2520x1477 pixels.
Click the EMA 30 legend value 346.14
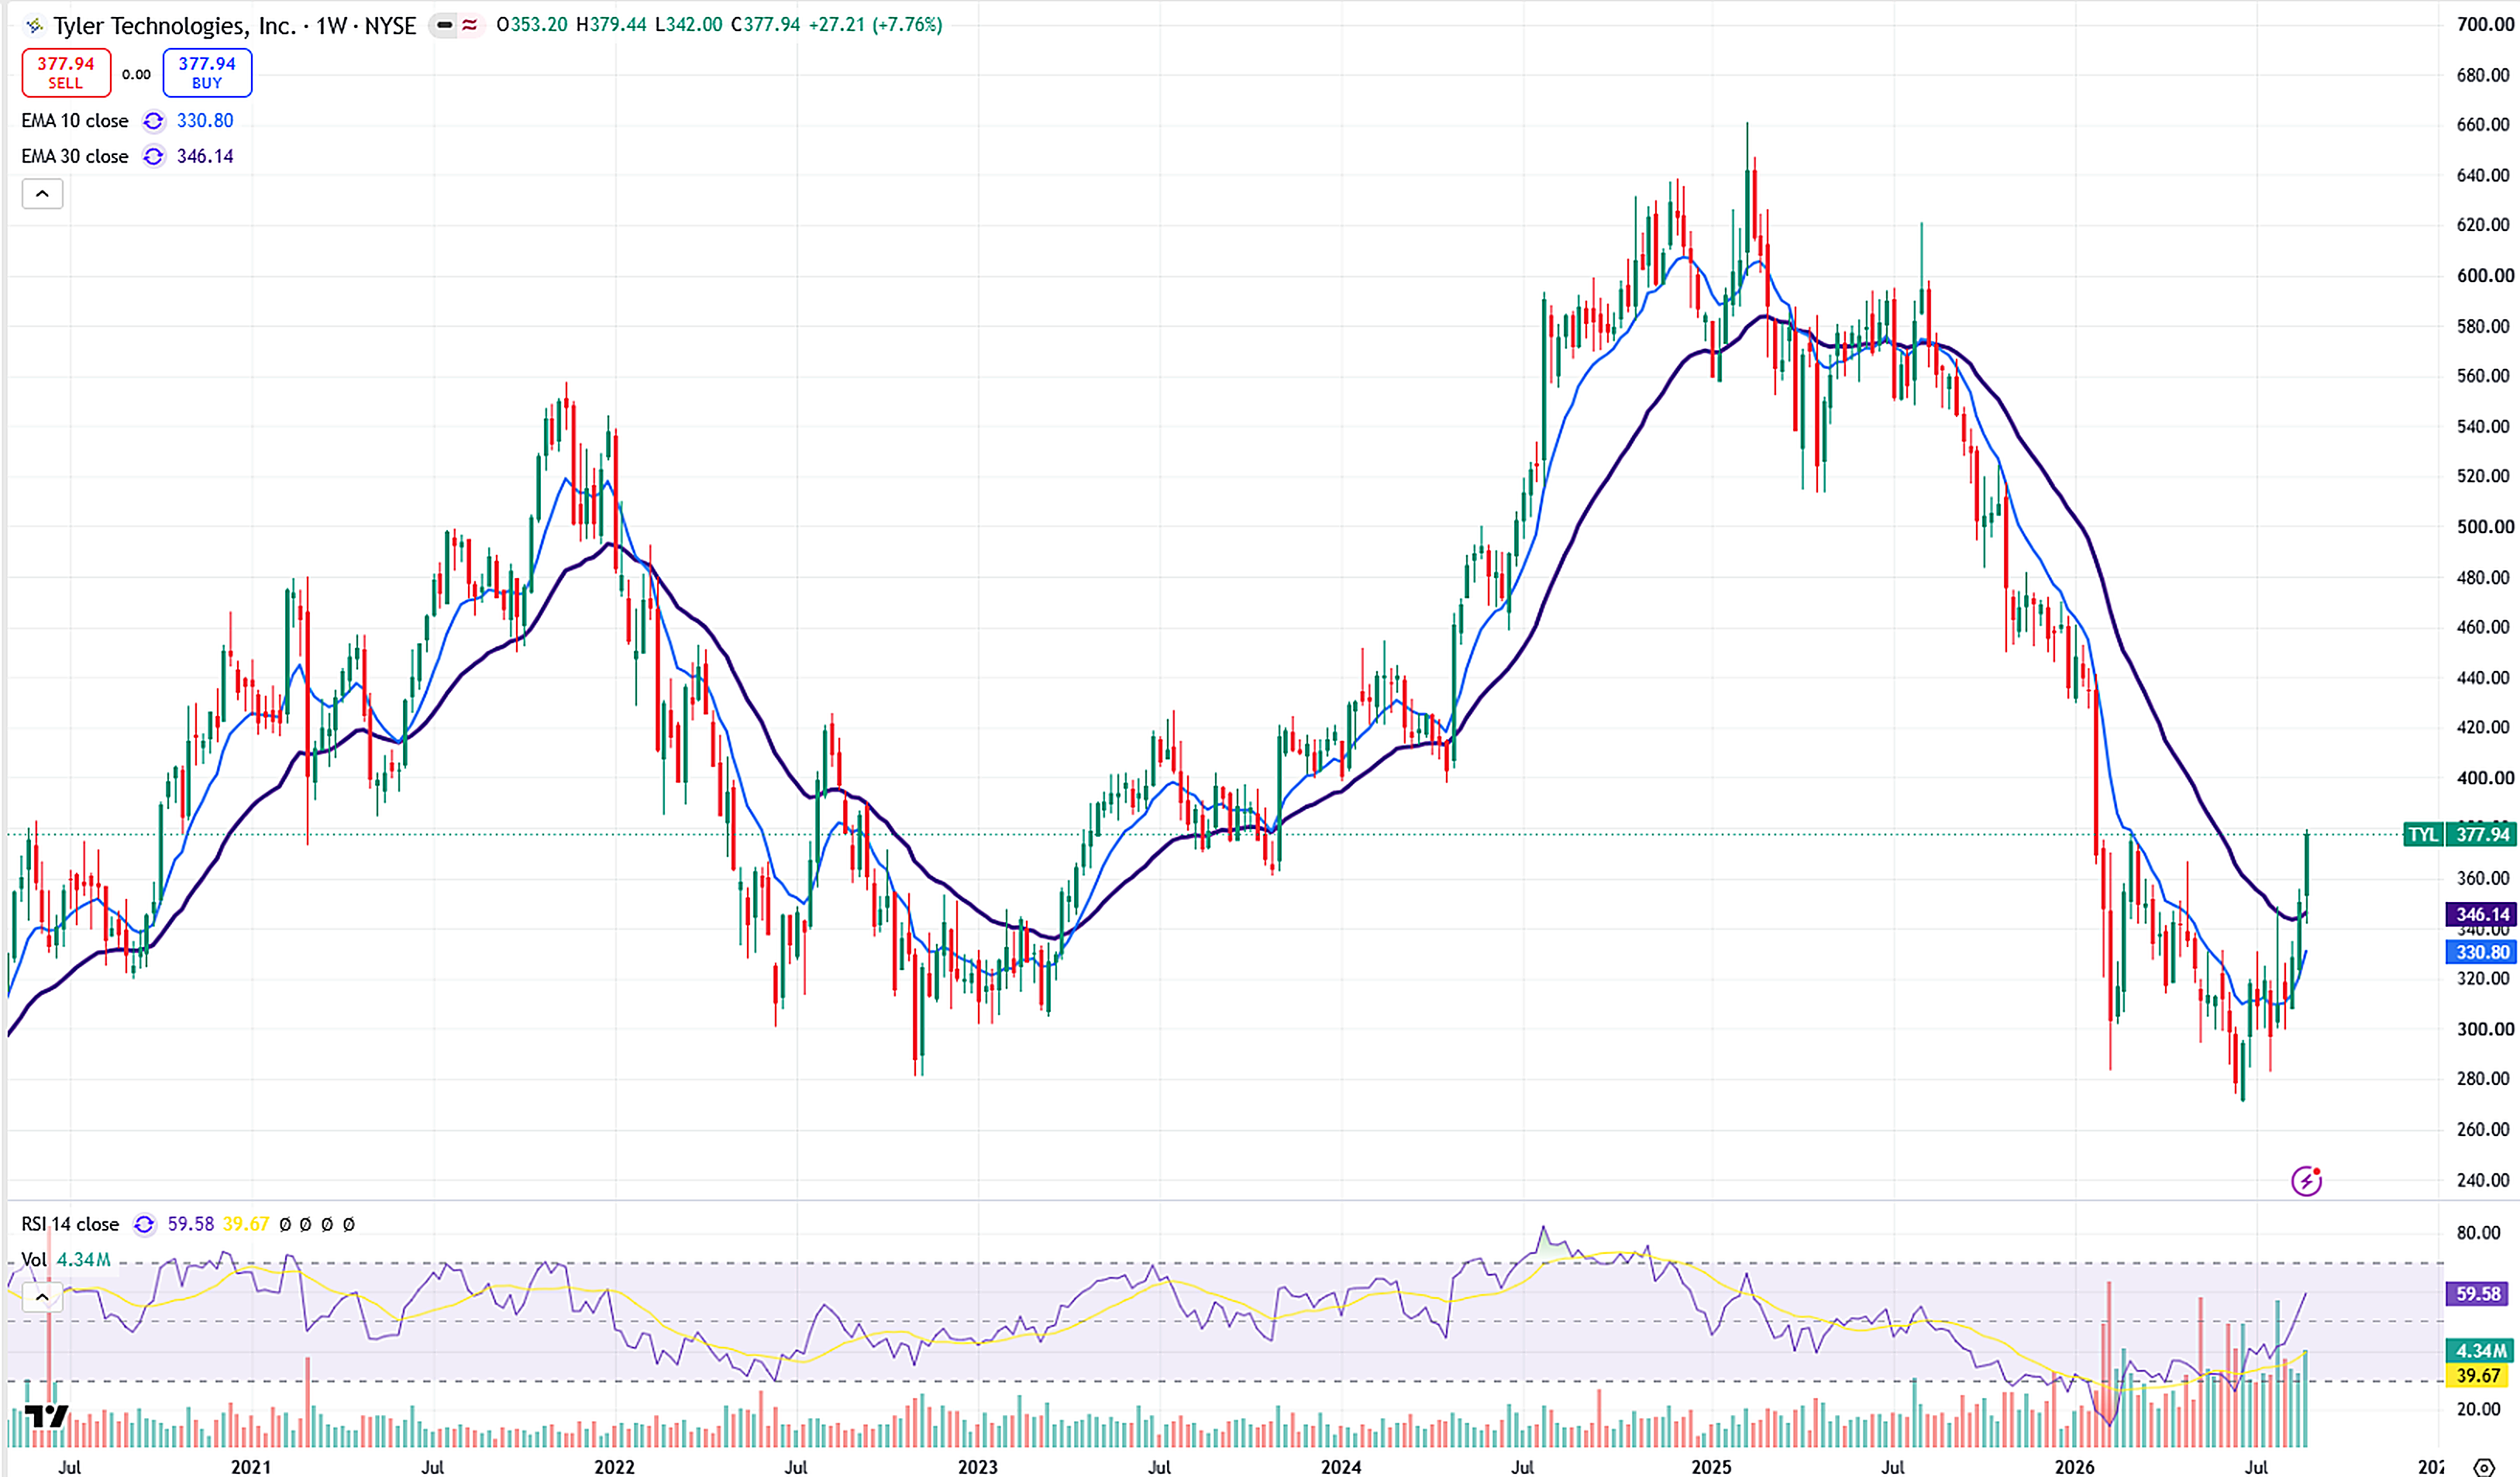[205, 156]
